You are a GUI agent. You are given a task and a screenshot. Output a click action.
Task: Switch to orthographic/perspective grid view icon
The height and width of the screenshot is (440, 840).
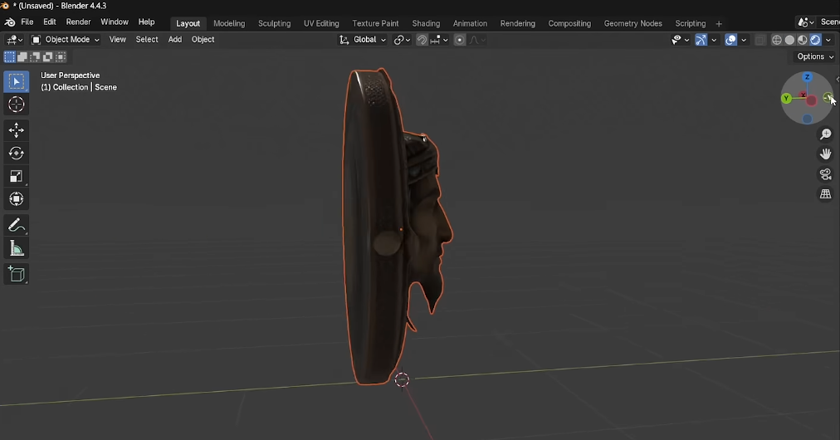825,194
